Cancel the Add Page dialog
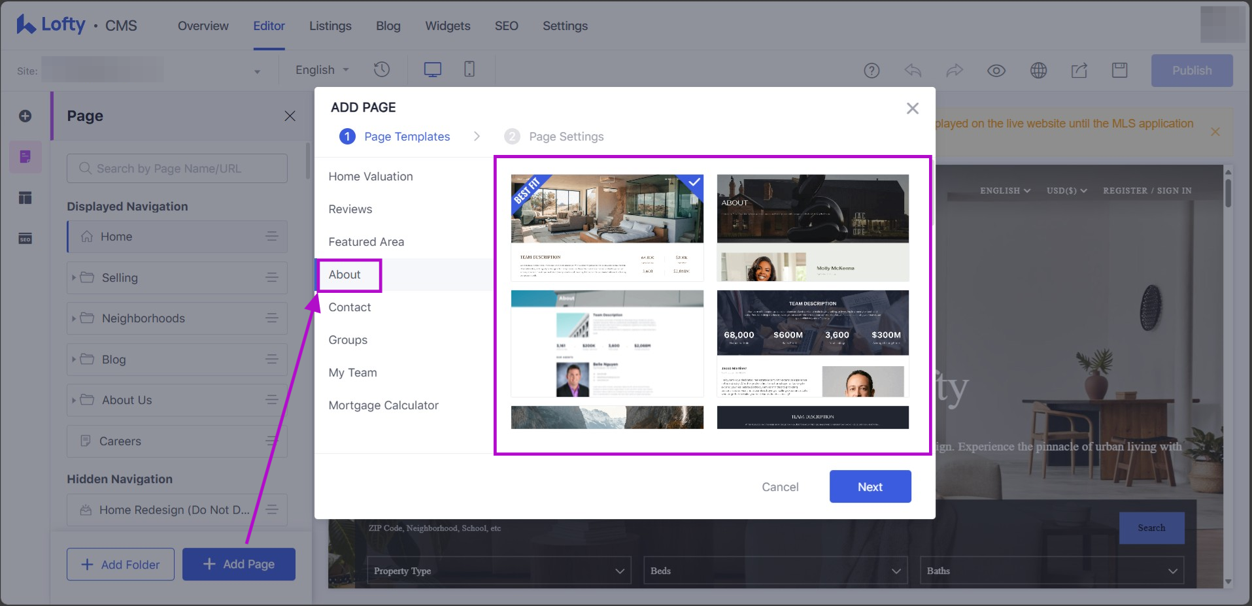The image size is (1252, 606). (779, 487)
